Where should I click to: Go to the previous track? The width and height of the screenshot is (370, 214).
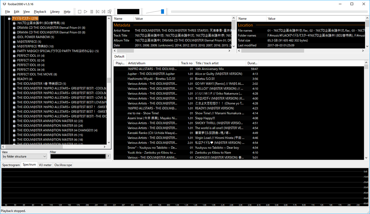coord(97,12)
